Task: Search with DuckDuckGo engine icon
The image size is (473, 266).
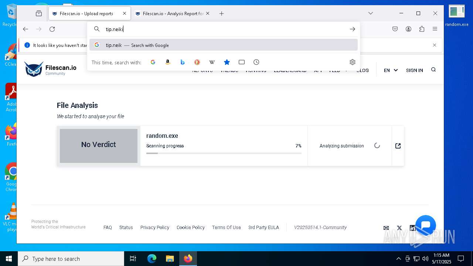Action: [197, 62]
